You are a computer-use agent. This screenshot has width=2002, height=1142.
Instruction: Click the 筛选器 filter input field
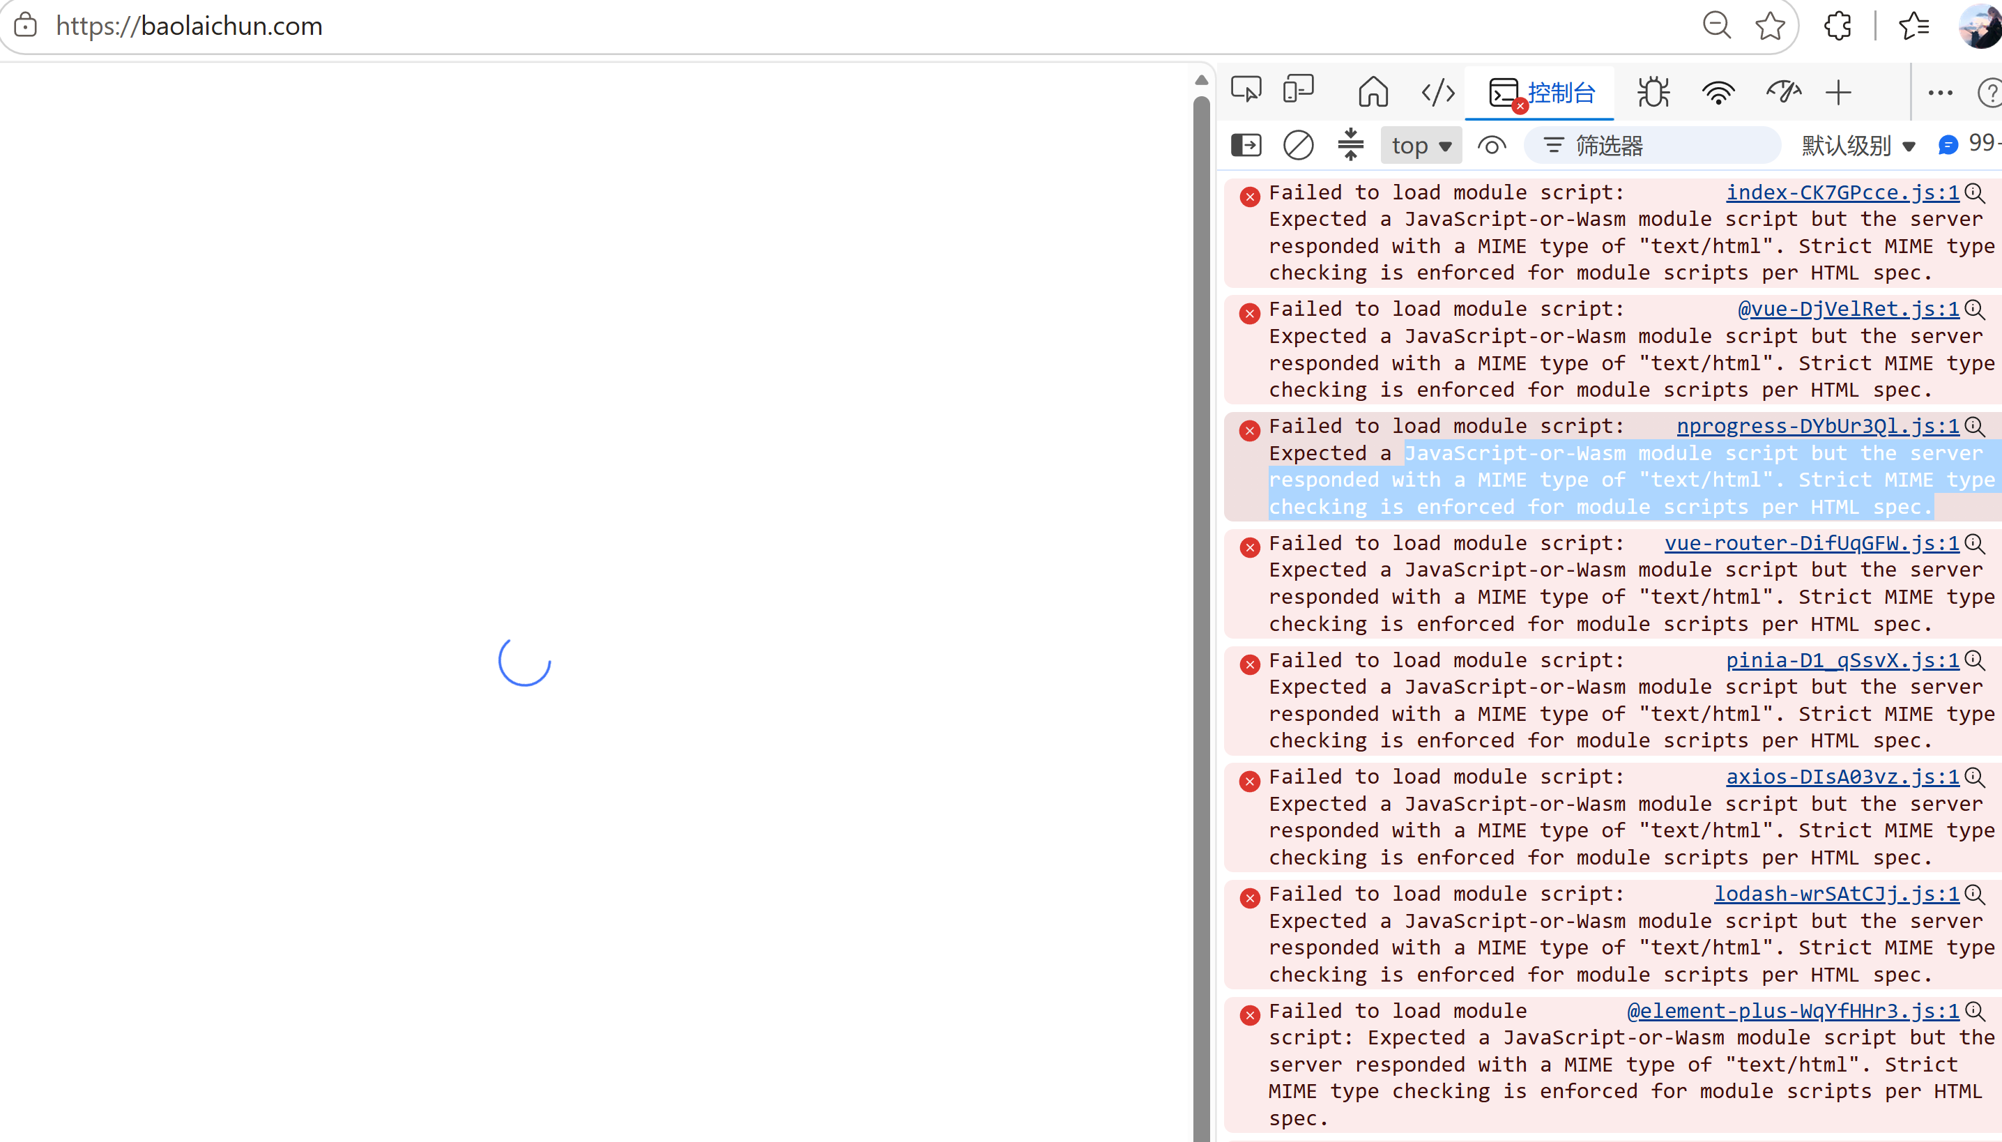coord(1653,145)
